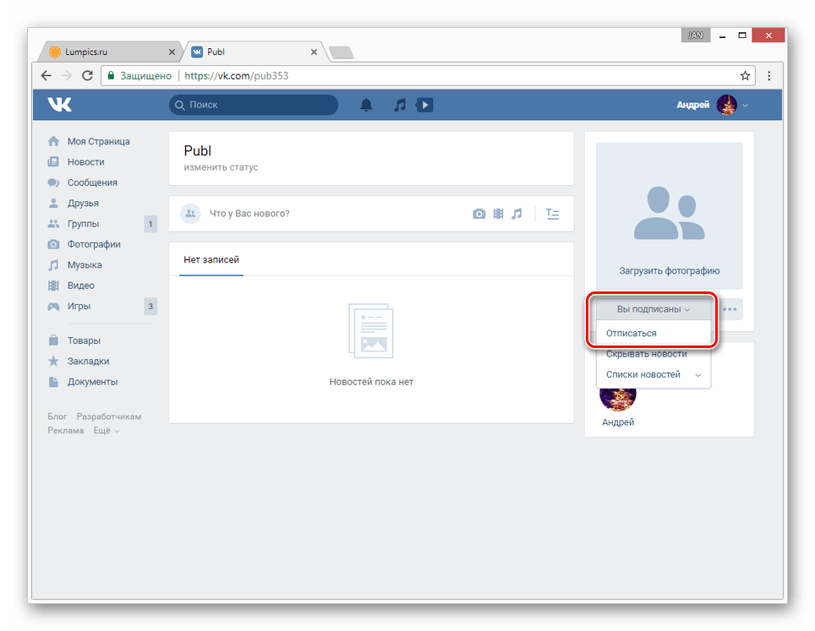Open Друзья in sidebar
Viewport: 815px width, 631px height.
click(x=73, y=203)
